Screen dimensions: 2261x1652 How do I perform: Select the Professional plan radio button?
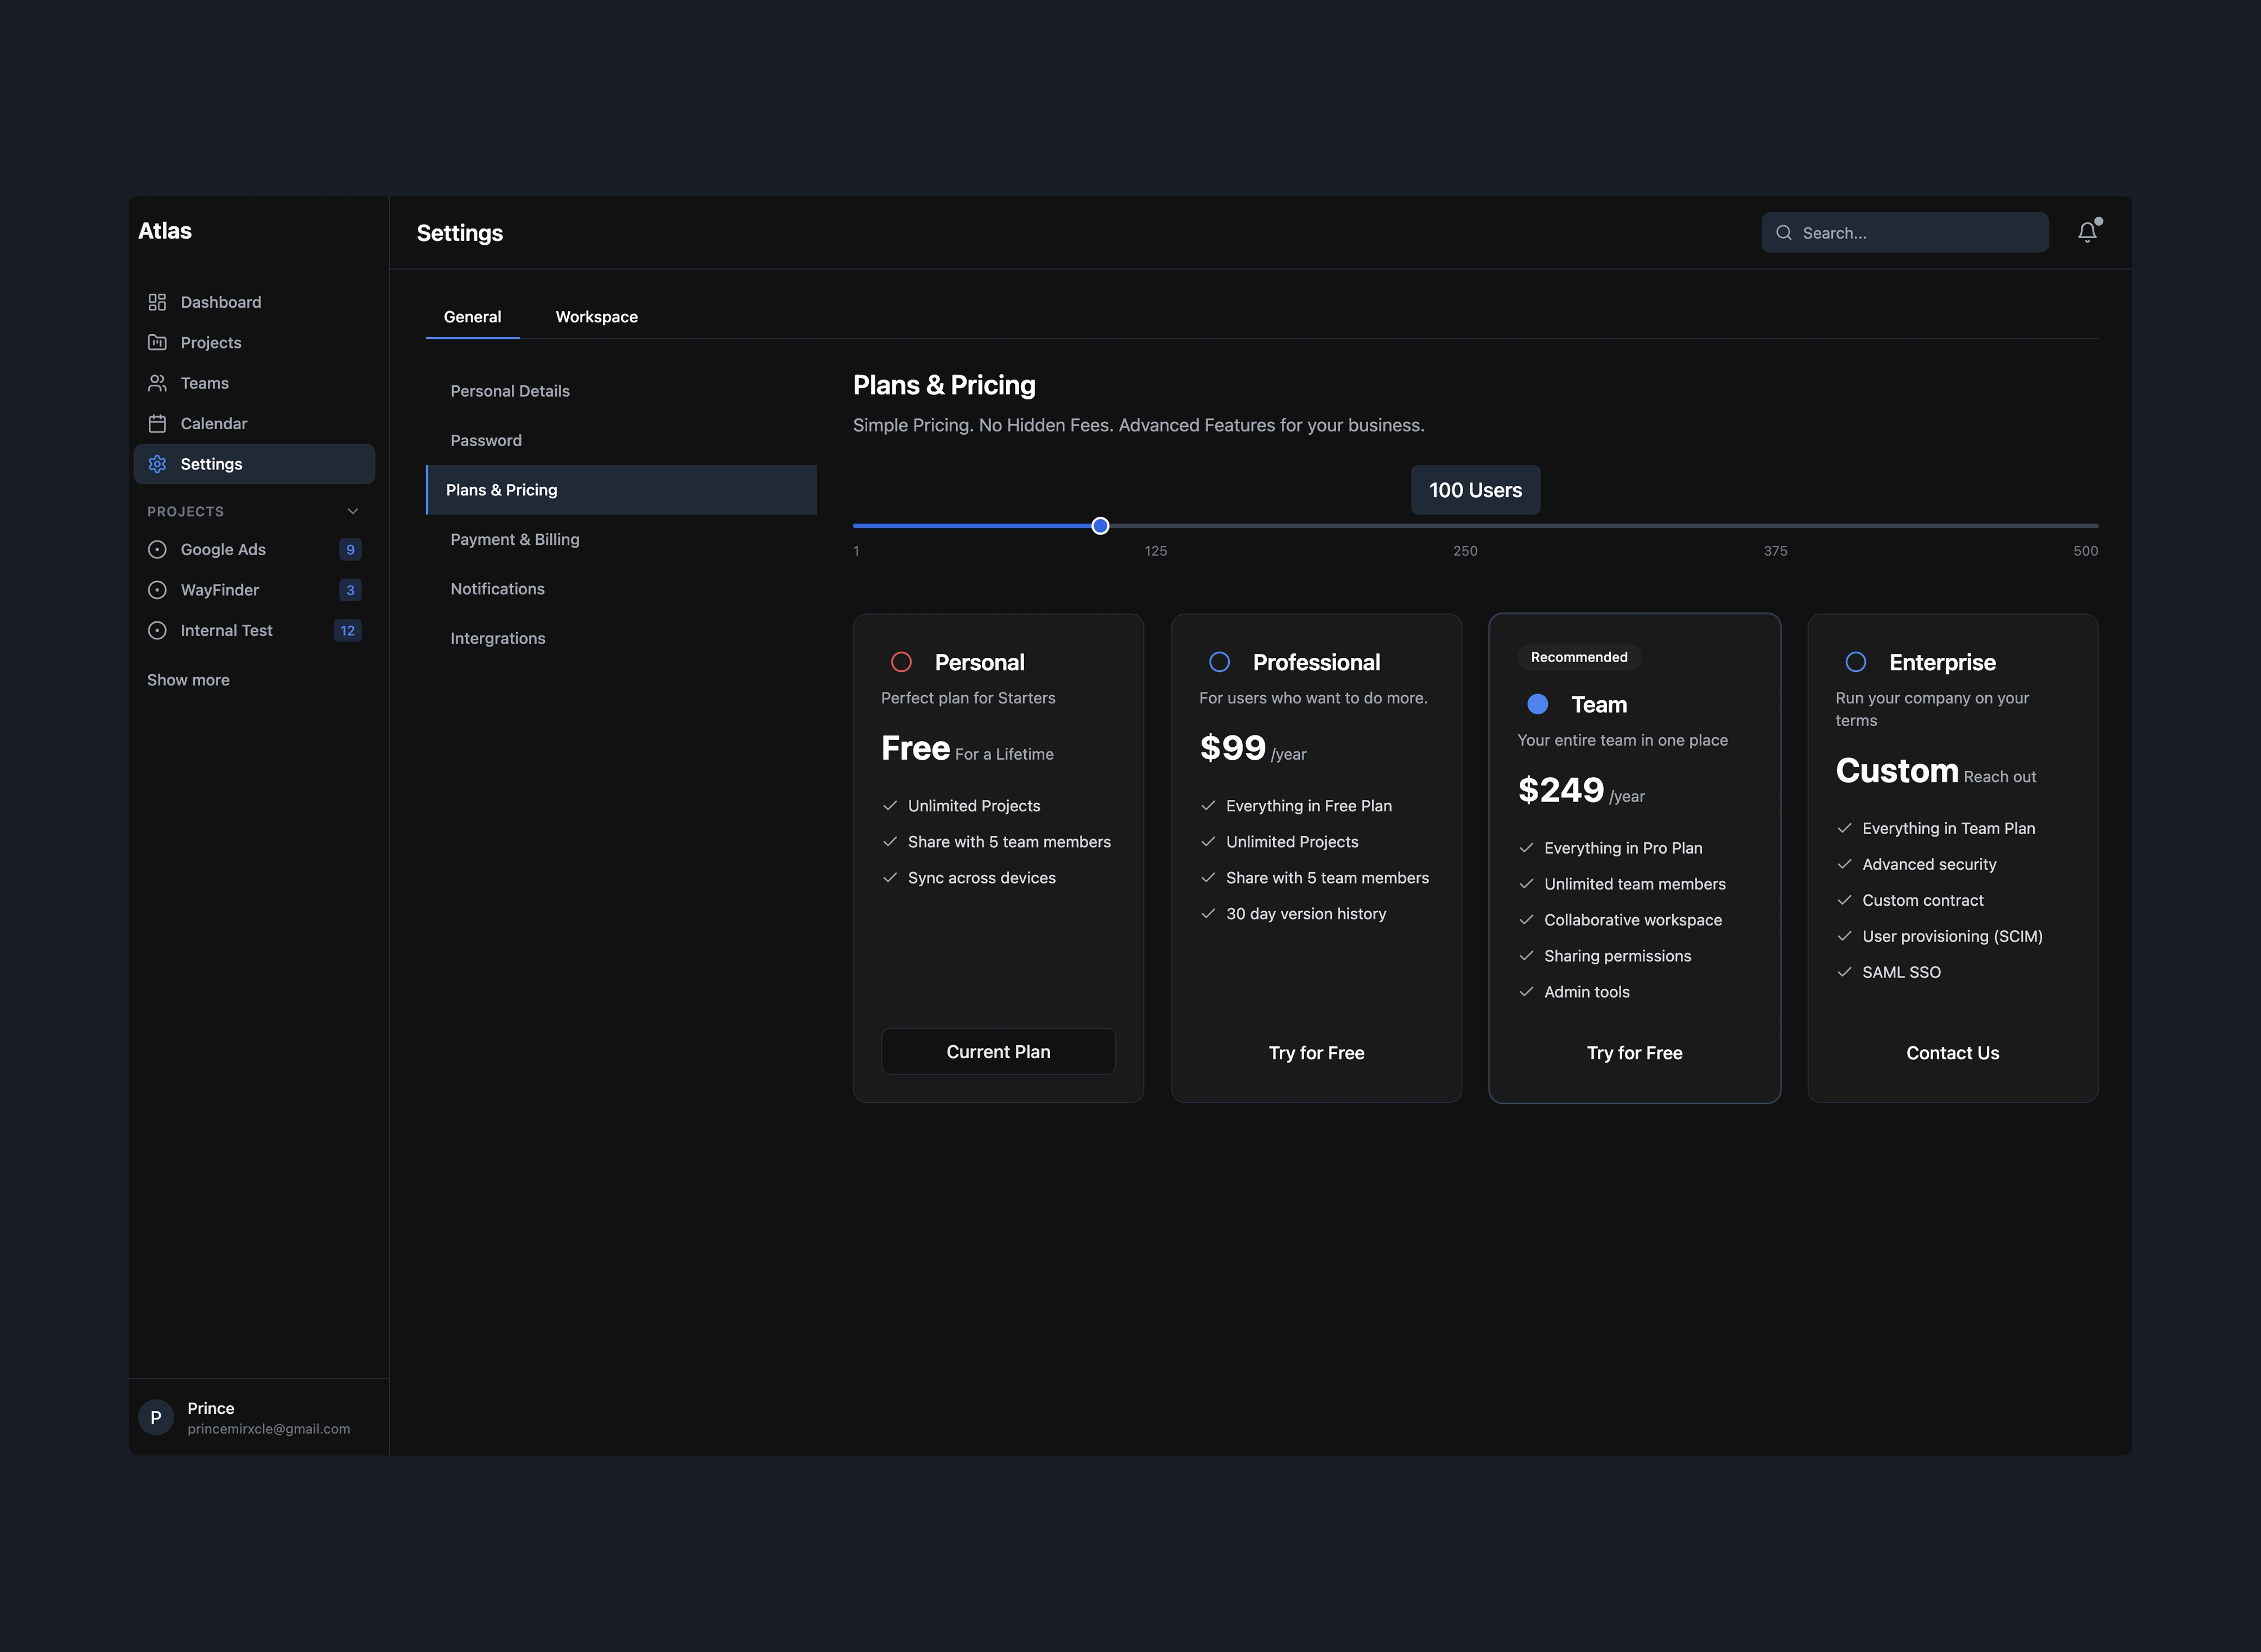click(x=1219, y=662)
